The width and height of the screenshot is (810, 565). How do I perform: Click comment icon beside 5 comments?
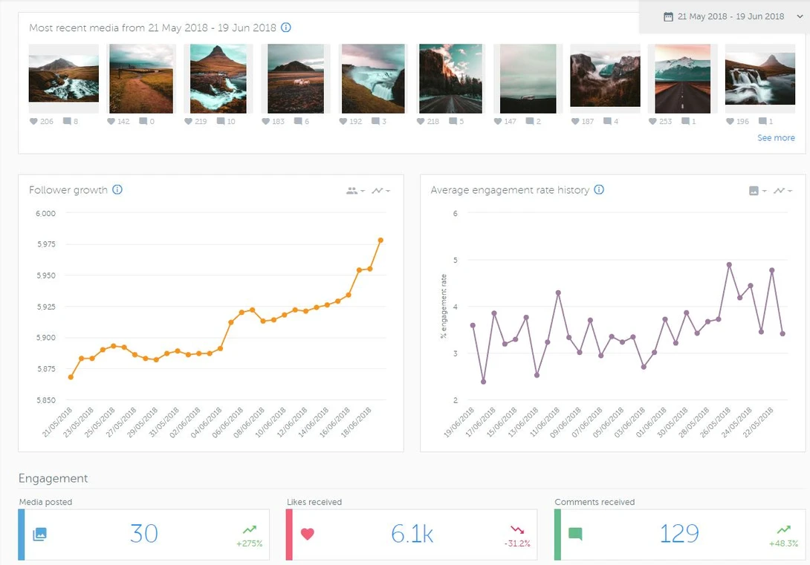[x=453, y=121]
